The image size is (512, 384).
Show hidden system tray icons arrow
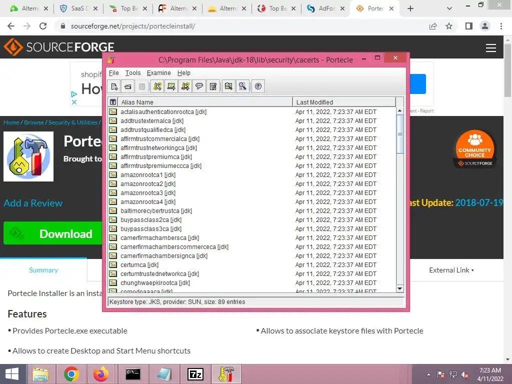click(x=428, y=374)
